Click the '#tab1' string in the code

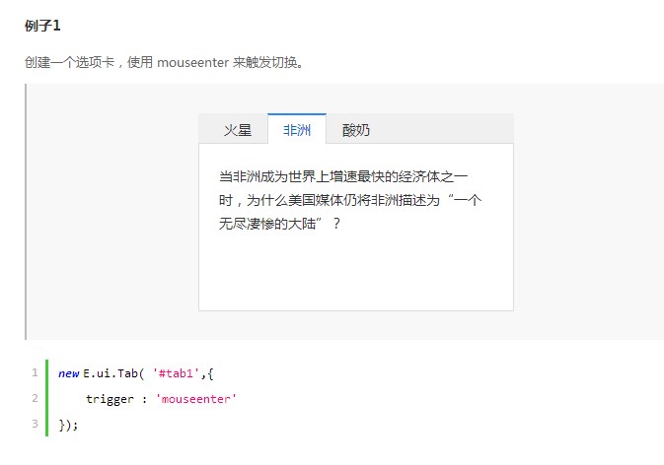tap(177, 373)
